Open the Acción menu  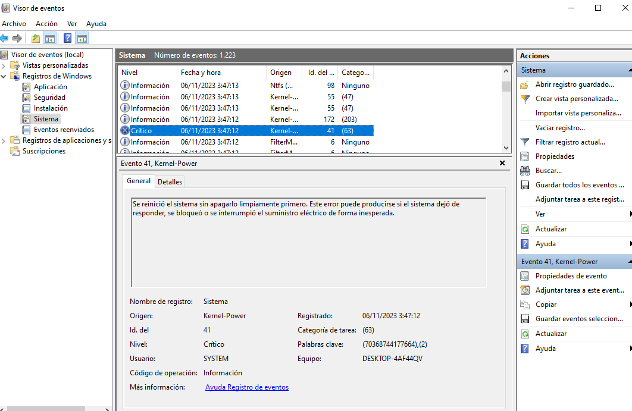pos(46,24)
